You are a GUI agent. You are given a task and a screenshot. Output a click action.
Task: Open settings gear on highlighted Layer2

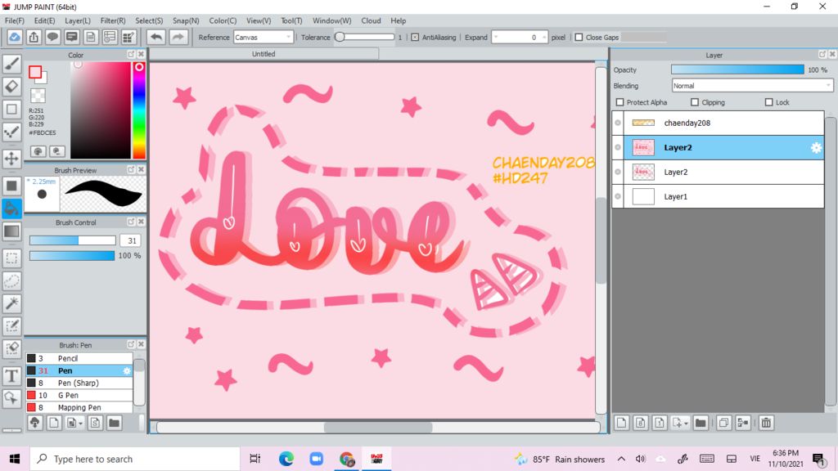[x=816, y=148]
